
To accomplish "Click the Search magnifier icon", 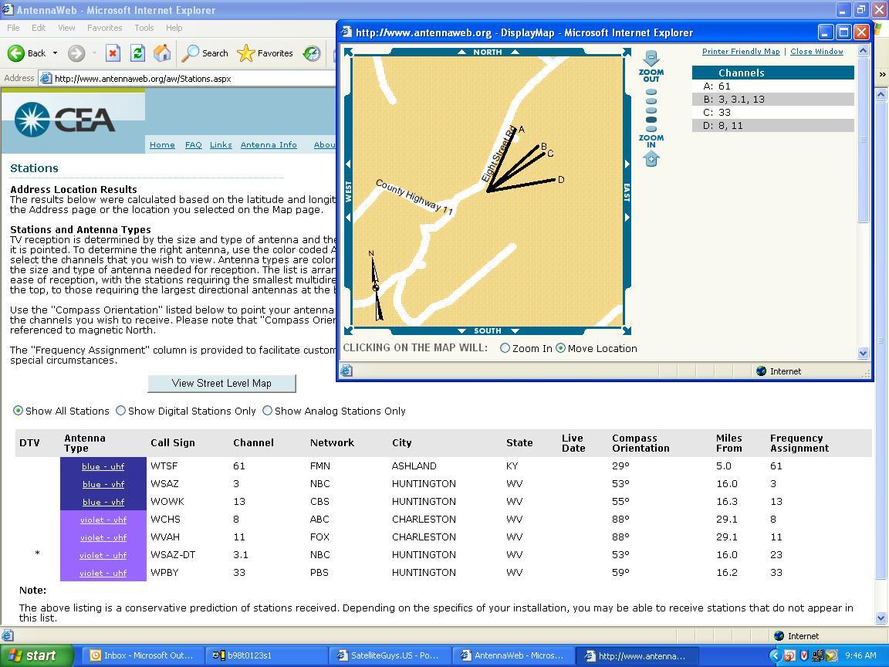I will coord(190,53).
